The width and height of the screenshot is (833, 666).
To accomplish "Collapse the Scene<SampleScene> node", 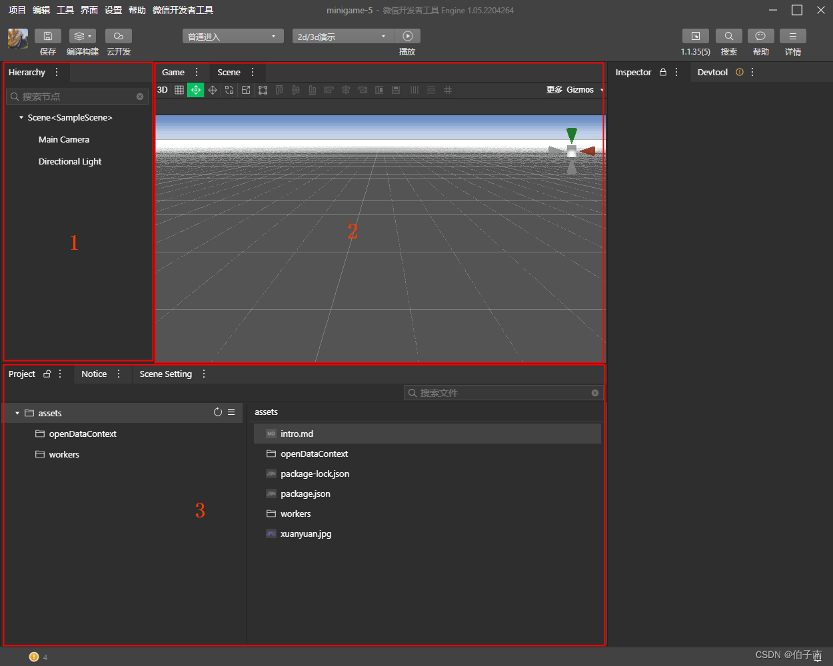I will click(x=21, y=117).
